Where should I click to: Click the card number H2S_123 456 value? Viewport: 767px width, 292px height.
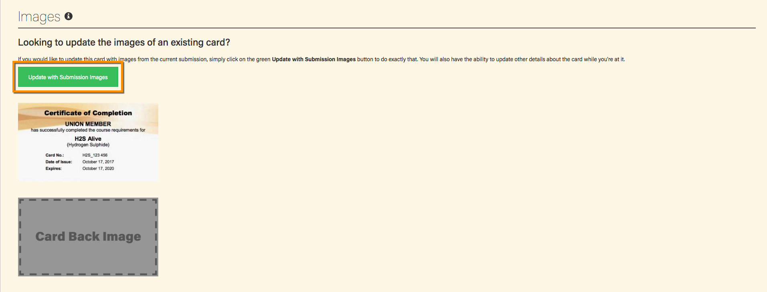pyautogui.click(x=95, y=155)
